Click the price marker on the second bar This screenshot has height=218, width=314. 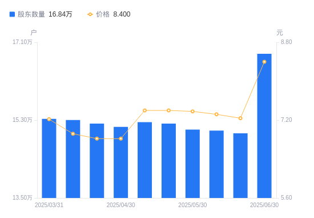pos(73,134)
